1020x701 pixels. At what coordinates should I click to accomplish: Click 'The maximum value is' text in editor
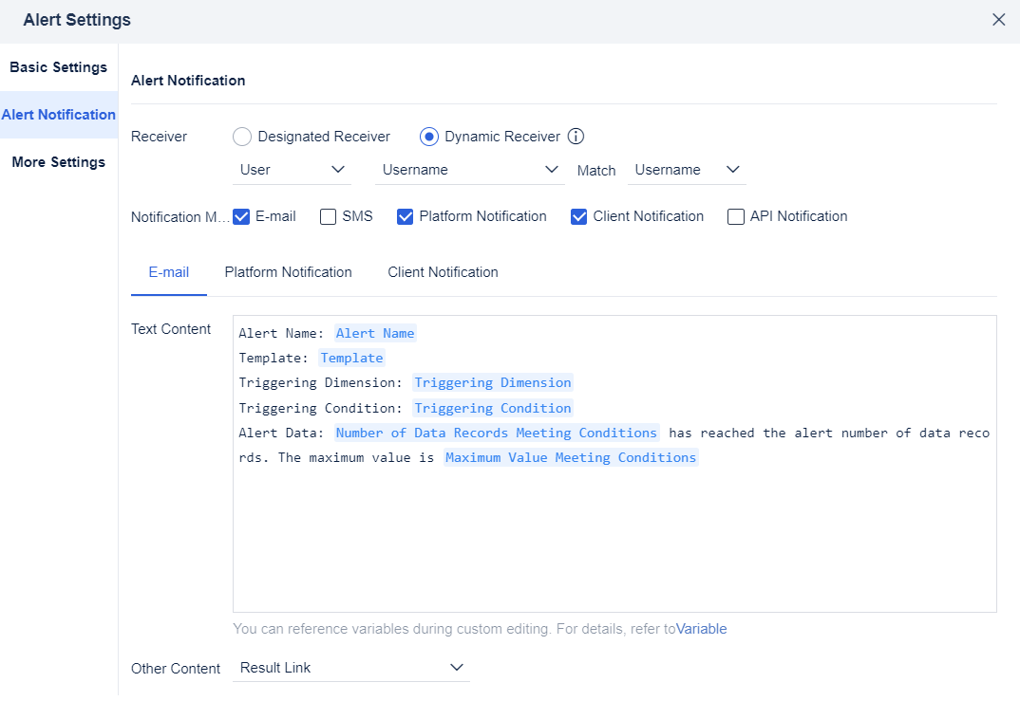click(356, 457)
